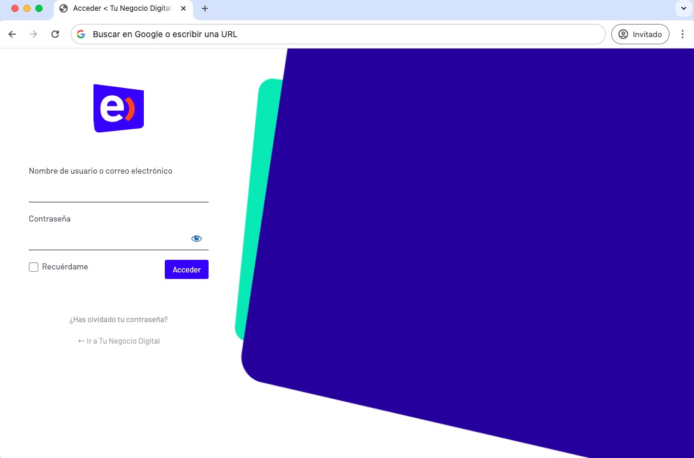The image size is (694, 458).
Task: Open the ¿Has olvidado tu contraseña? link
Action: pos(119,320)
